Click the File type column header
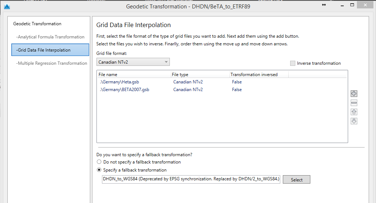 point(200,74)
